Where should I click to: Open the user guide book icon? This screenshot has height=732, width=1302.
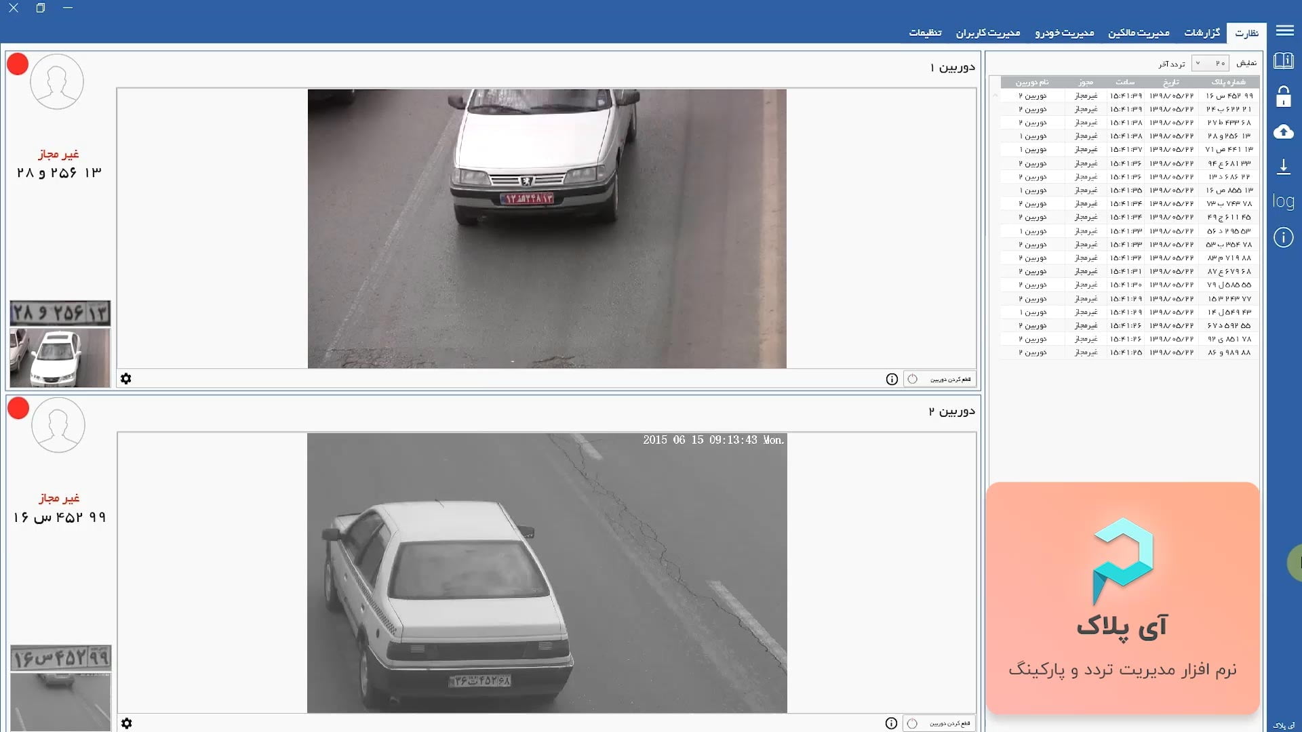(x=1284, y=61)
